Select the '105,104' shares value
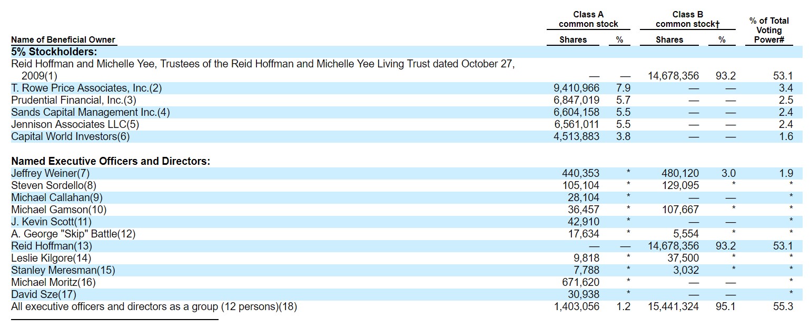Image resolution: width=810 pixels, height=328 pixels. 581,185
